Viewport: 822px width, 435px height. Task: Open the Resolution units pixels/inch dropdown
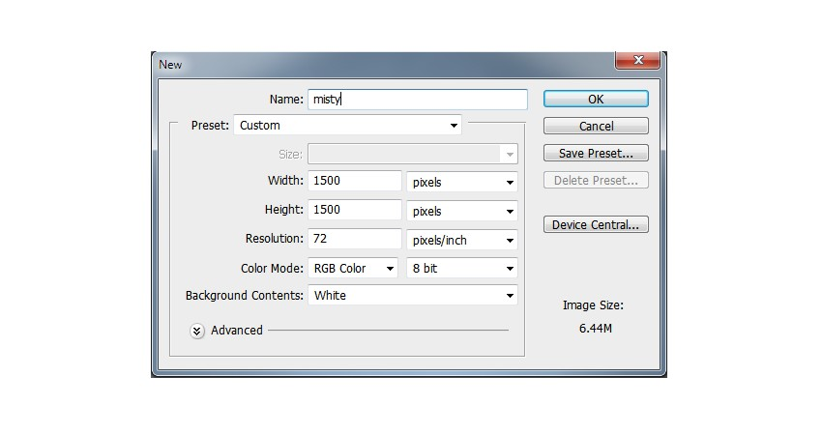462,240
